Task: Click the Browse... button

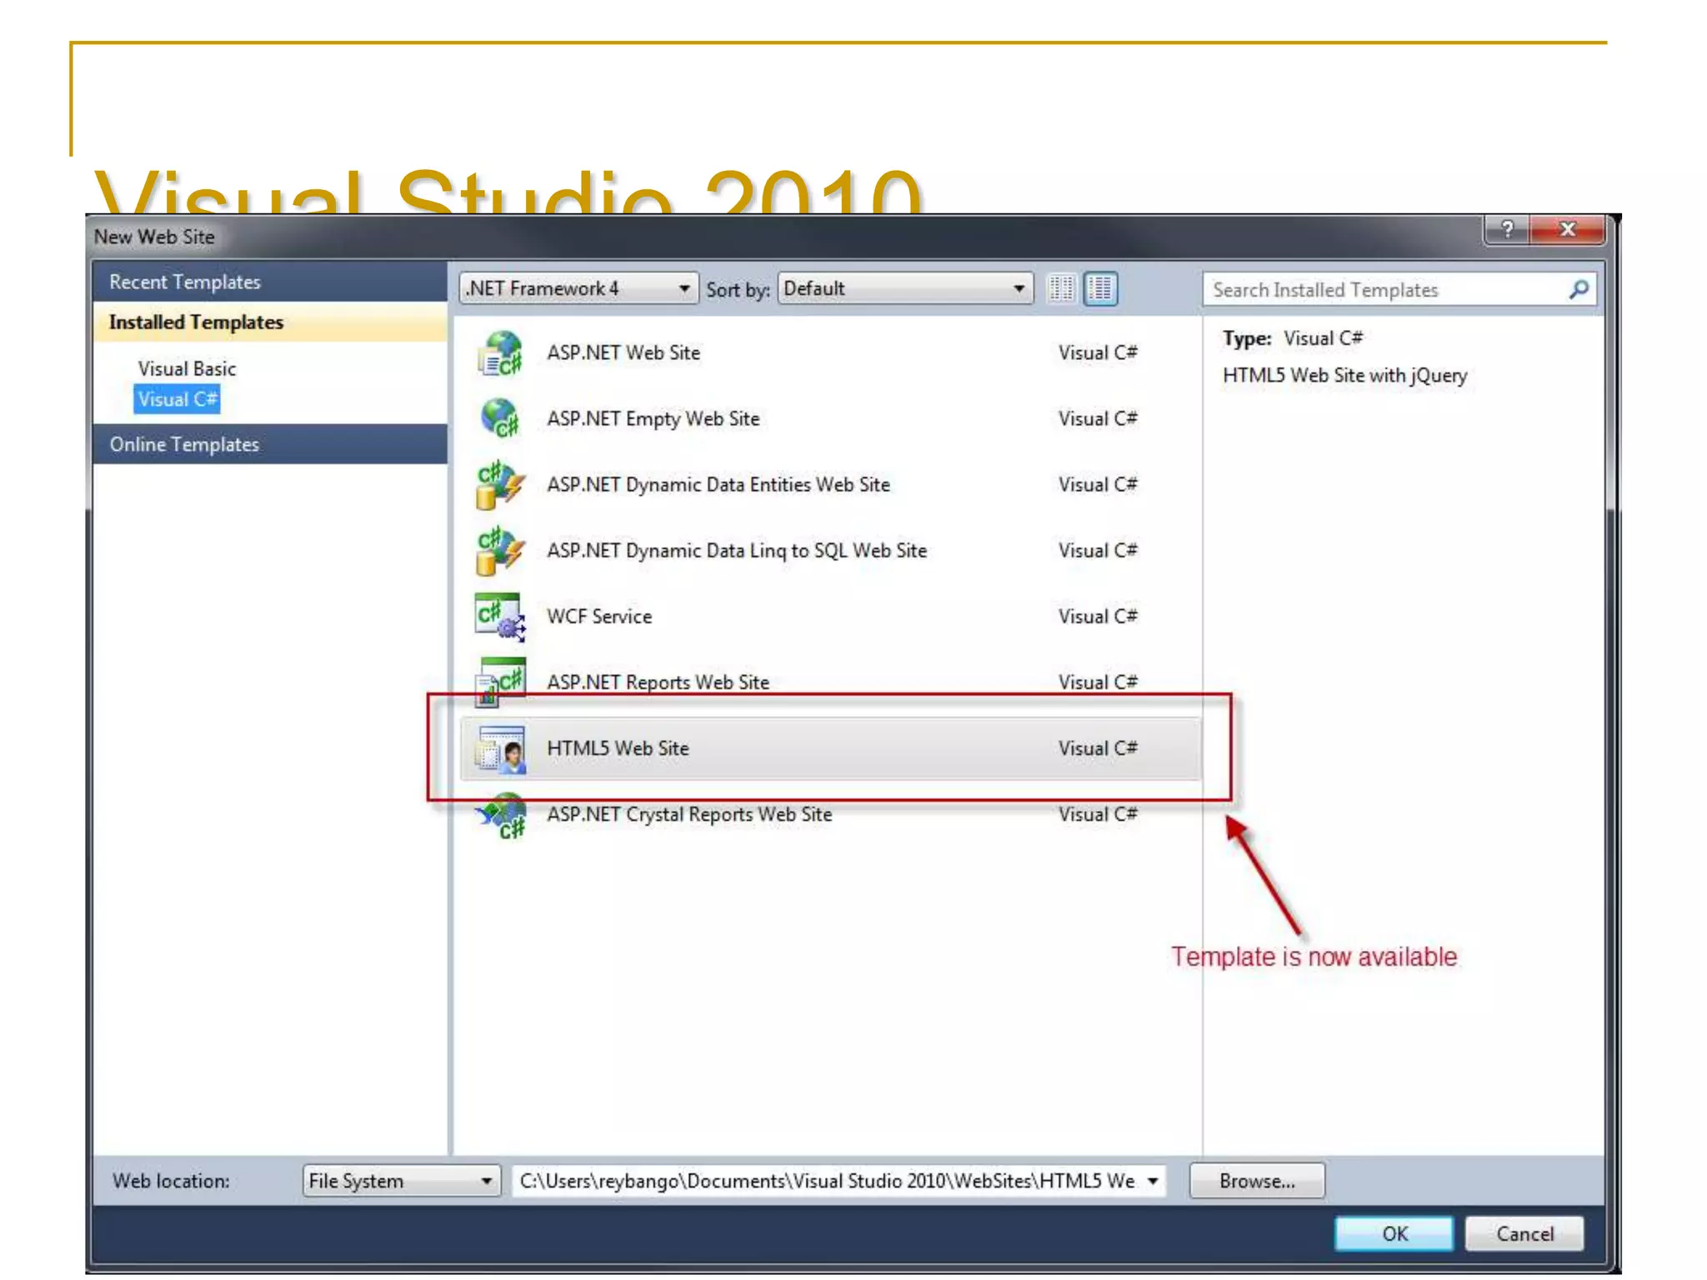Action: [1256, 1181]
